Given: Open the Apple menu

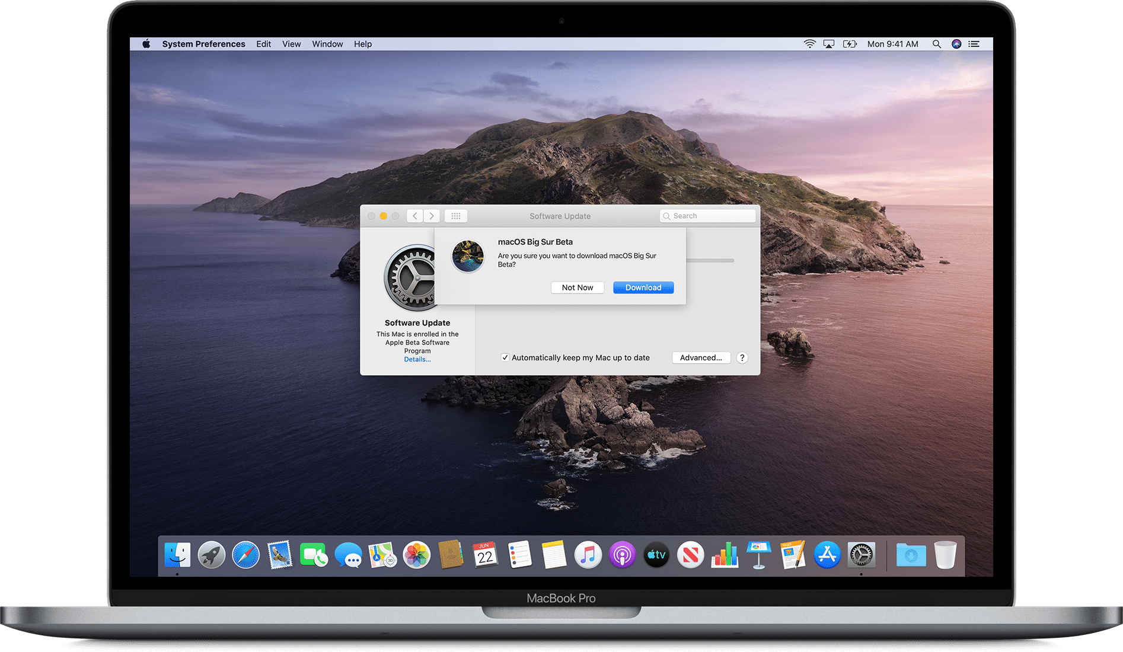Looking at the screenshot, I should click(146, 44).
